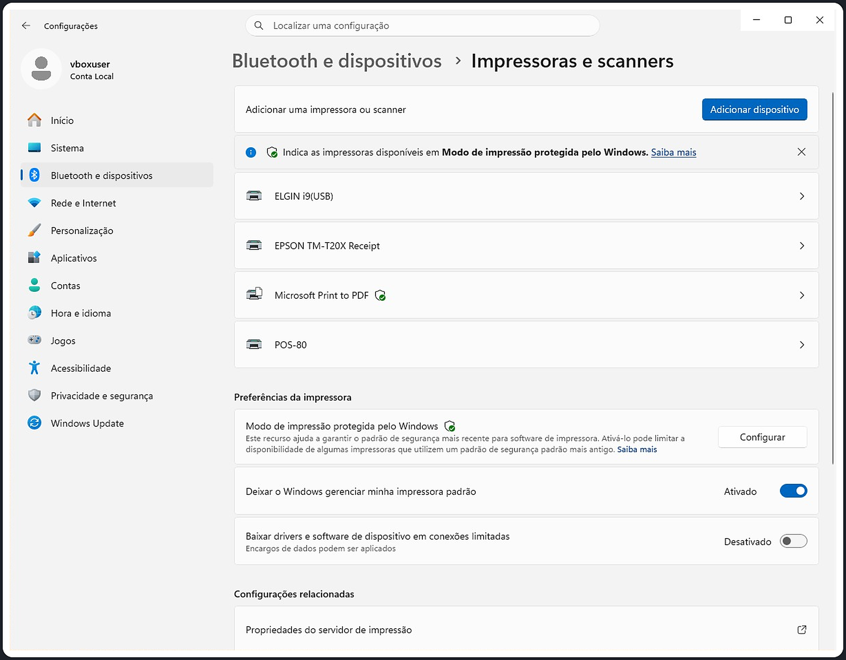
Task: Open Windows Update settings
Action: 117,423
